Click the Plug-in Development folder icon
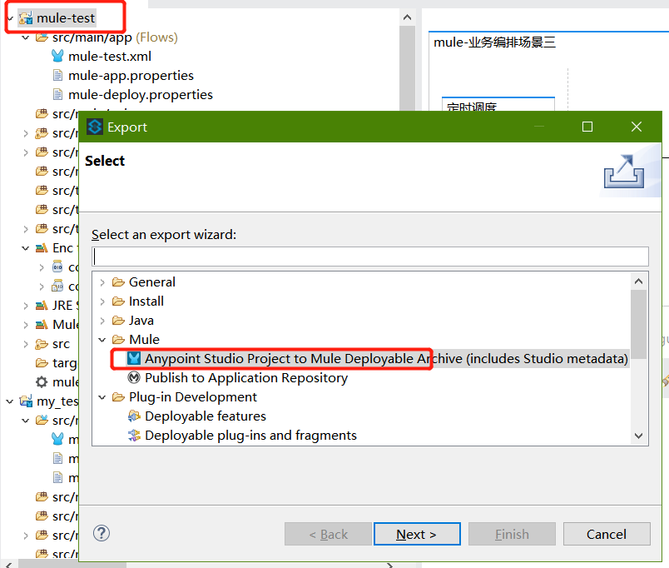This screenshot has width=669, height=568. coord(118,397)
